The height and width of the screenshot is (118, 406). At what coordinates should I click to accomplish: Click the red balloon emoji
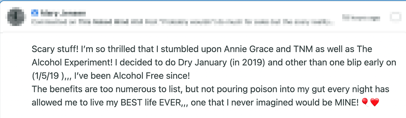click(366, 102)
